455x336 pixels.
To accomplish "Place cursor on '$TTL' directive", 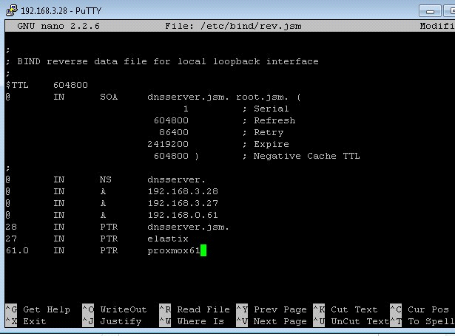I will coord(17,85).
